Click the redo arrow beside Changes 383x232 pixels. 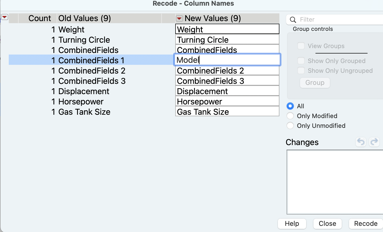(374, 142)
